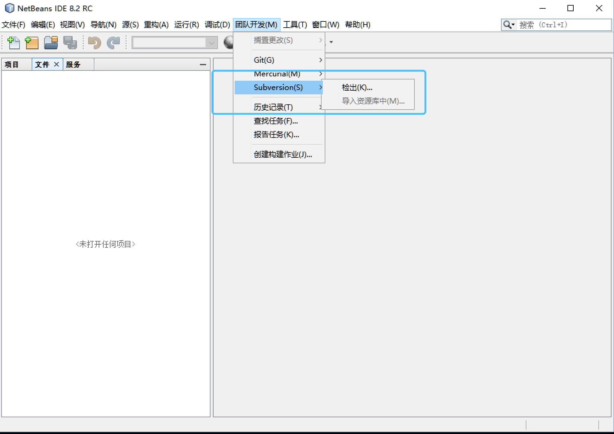Click the New Project toolbar icon

32,43
